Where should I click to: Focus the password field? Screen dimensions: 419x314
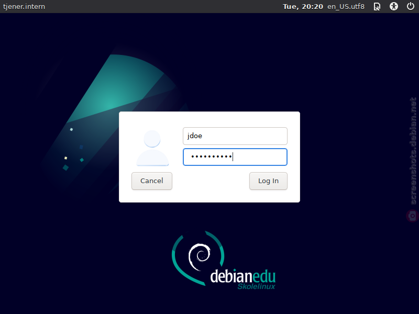235,157
